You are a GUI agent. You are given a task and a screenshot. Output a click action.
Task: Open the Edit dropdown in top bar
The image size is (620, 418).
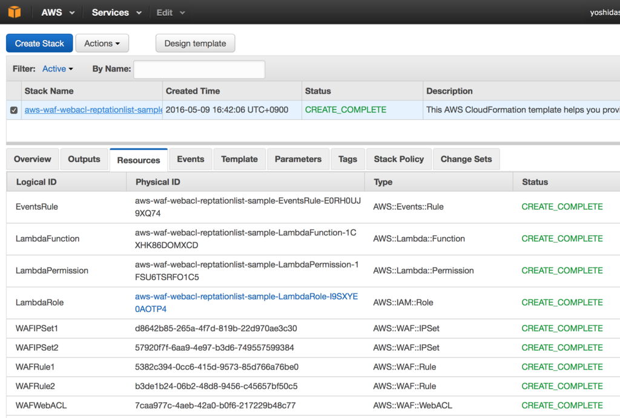[x=170, y=13]
